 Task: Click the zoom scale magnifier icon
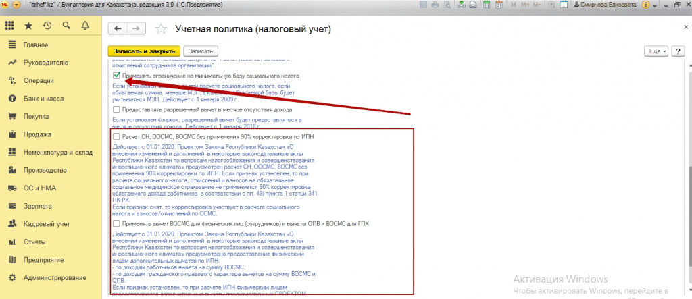click(551, 5)
